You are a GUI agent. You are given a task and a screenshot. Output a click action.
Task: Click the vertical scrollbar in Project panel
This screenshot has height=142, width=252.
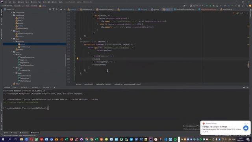(65, 60)
